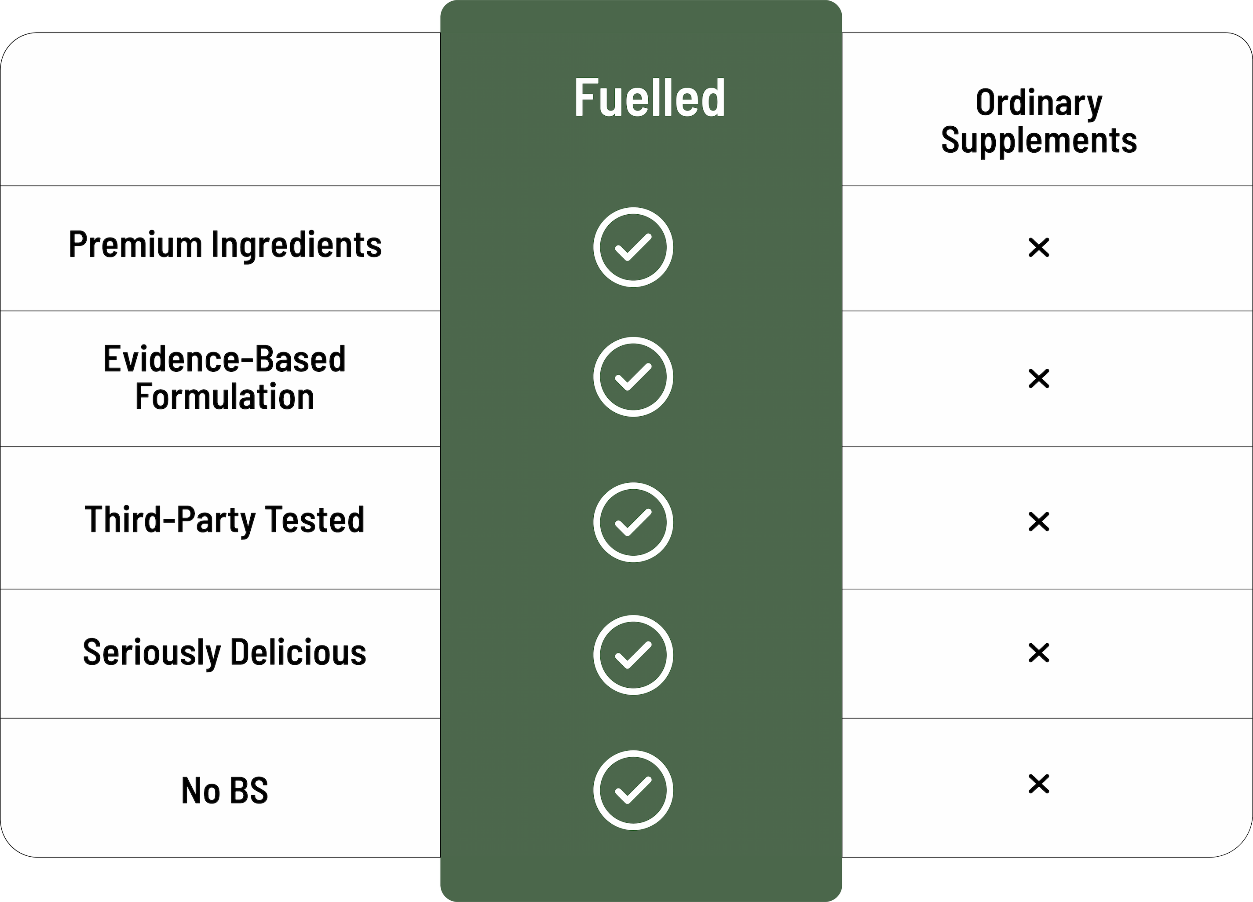This screenshot has width=1253, height=902.
Task: Click the X mark in Seriously Delicious row
Action: pyautogui.click(x=1039, y=653)
